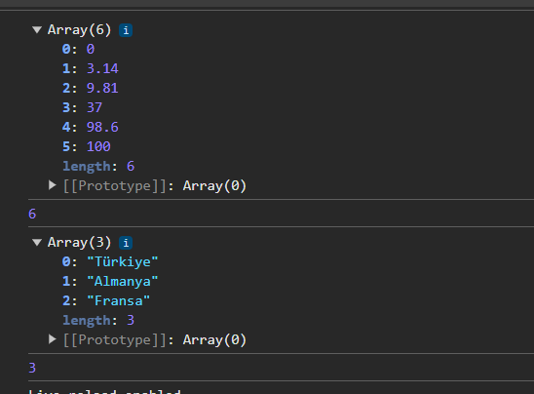Click the row '4: 98.6'
This screenshot has width=534, height=394.
[91, 127]
